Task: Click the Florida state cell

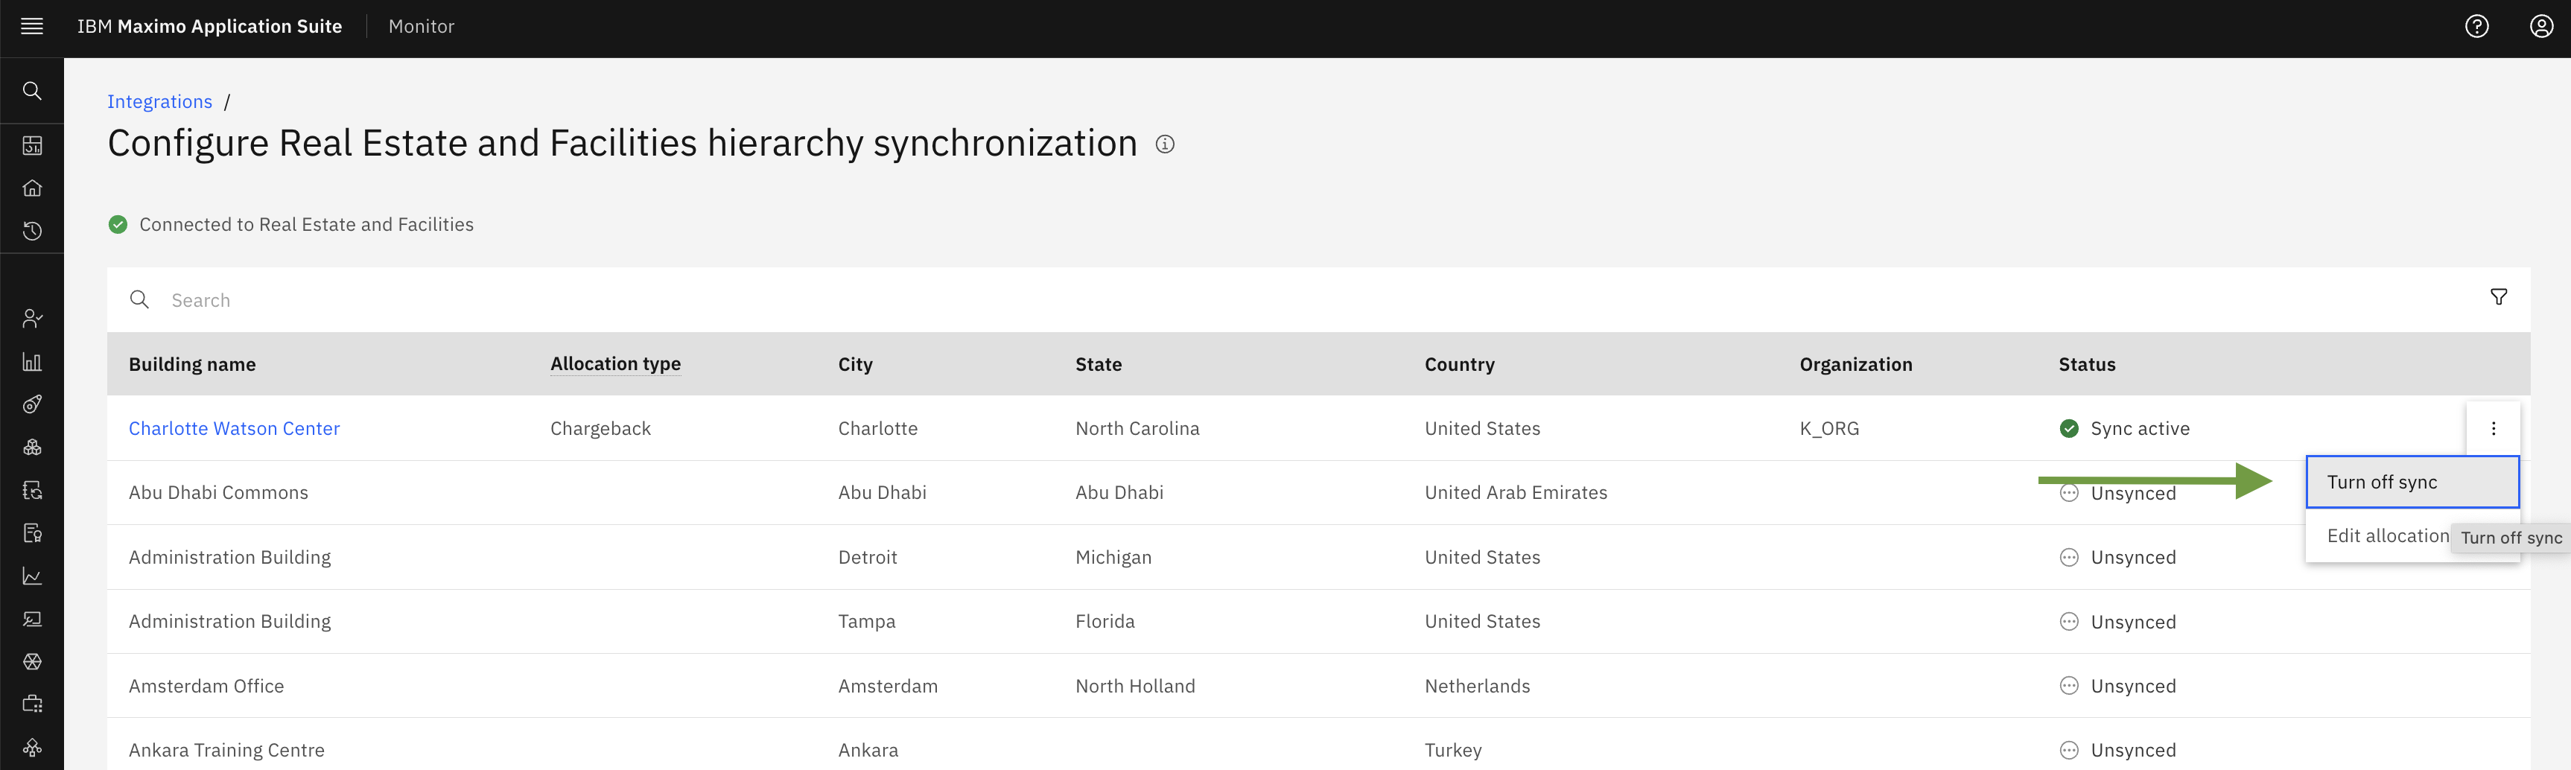Action: pos(1105,621)
